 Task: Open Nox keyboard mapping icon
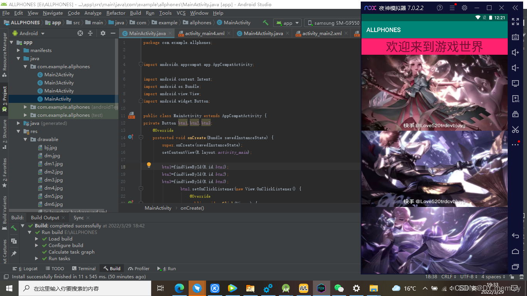point(515,37)
